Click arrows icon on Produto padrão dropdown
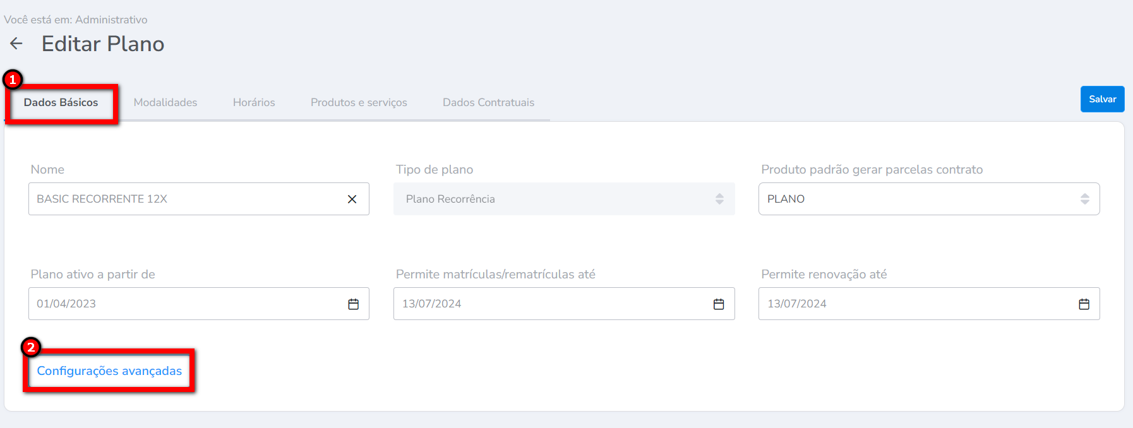The image size is (1133, 428). [1085, 199]
